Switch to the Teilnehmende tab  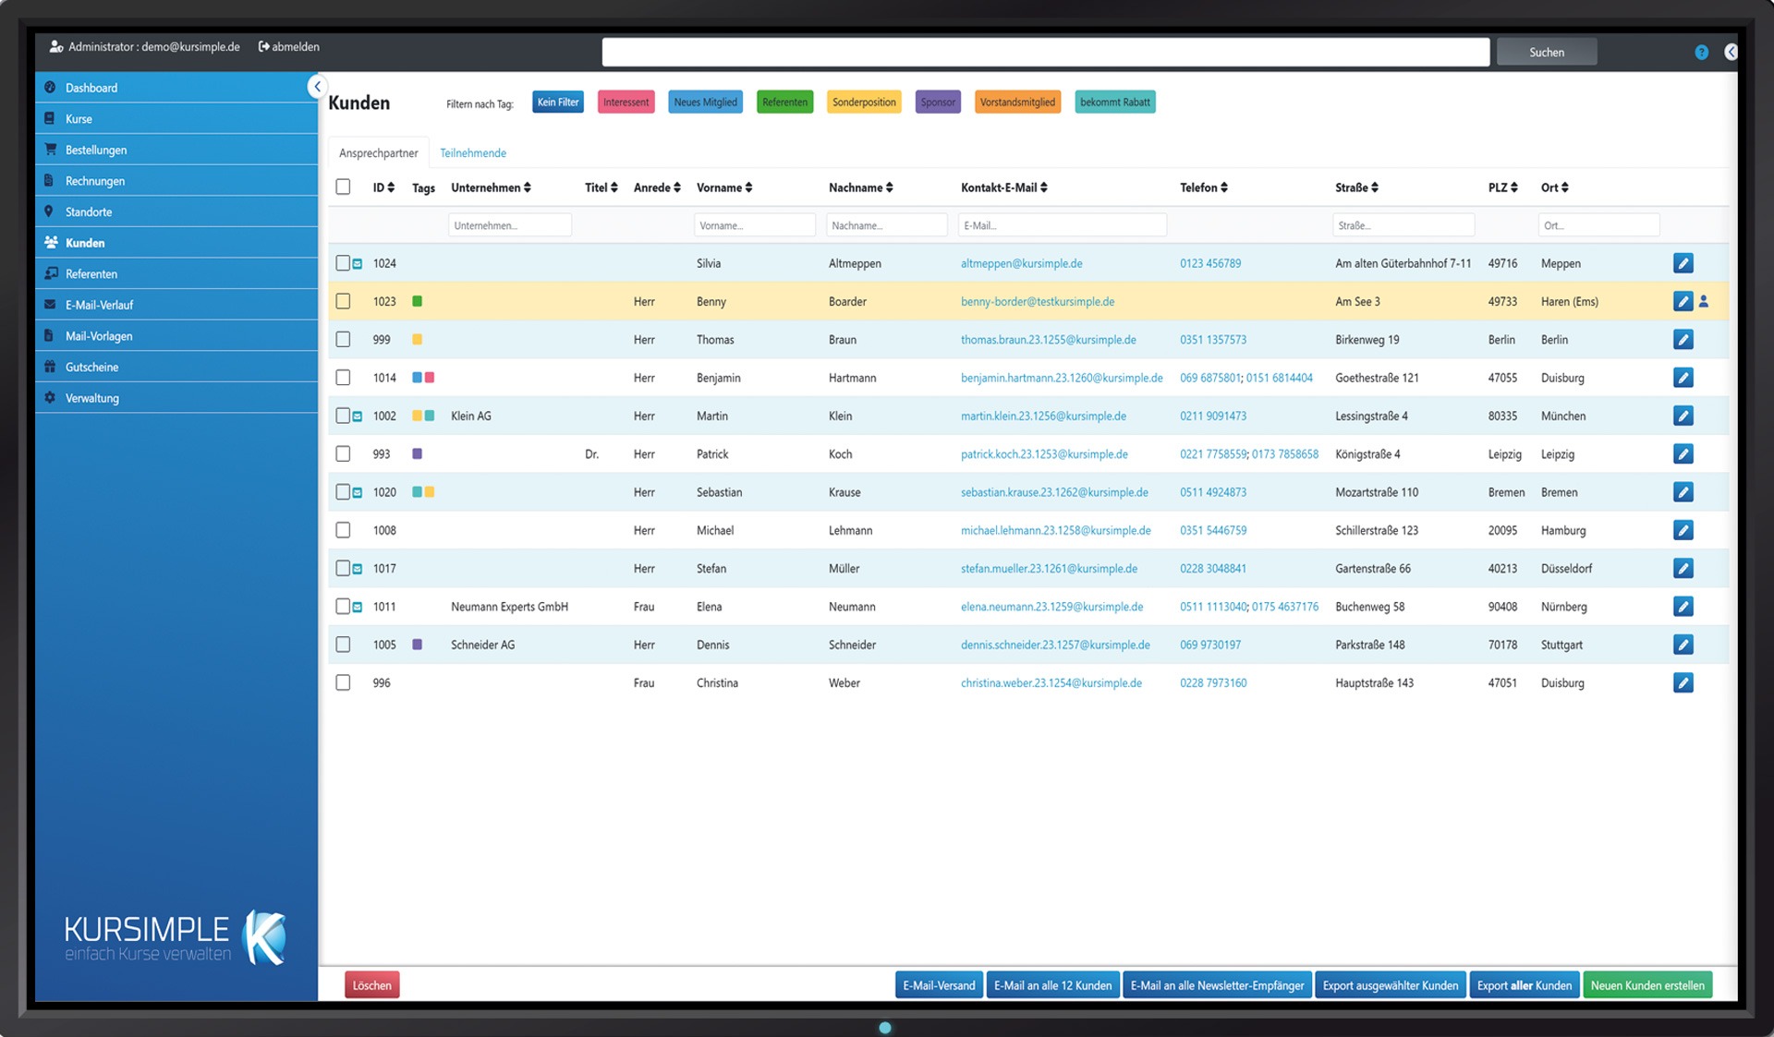(x=472, y=153)
